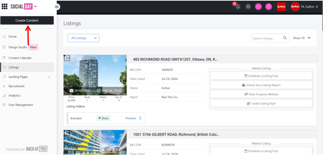
Task: Collapse the sidebar with menu toggle icon
Action: click(x=57, y=7)
